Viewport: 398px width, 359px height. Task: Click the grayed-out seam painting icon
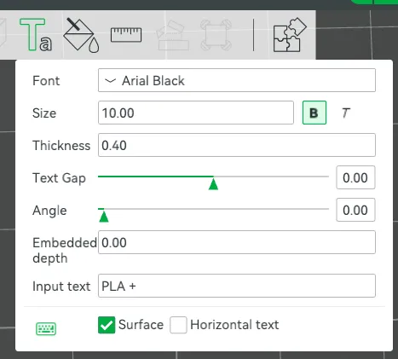(173, 35)
